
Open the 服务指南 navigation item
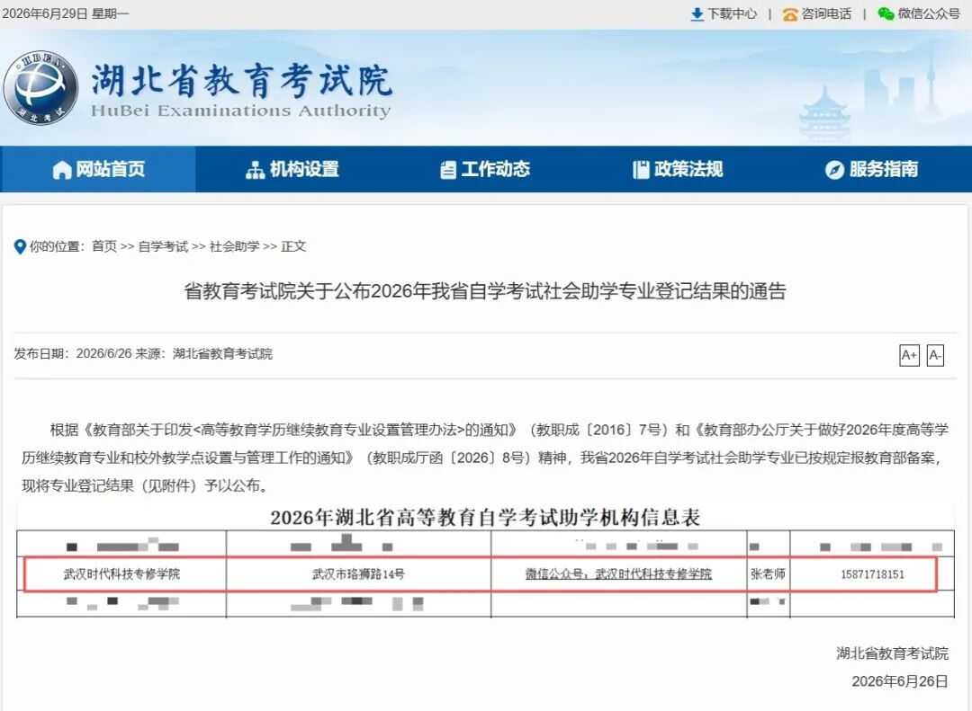871,169
